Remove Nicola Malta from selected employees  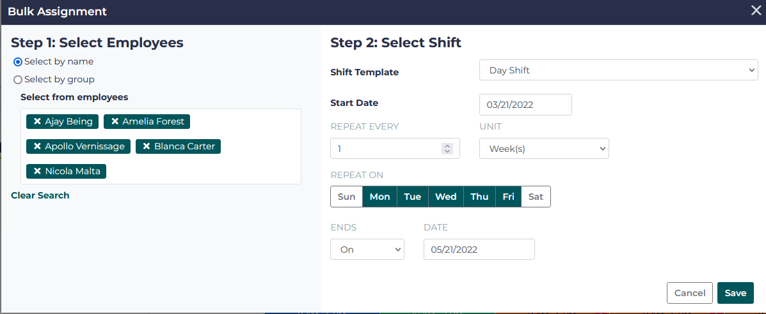(37, 171)
